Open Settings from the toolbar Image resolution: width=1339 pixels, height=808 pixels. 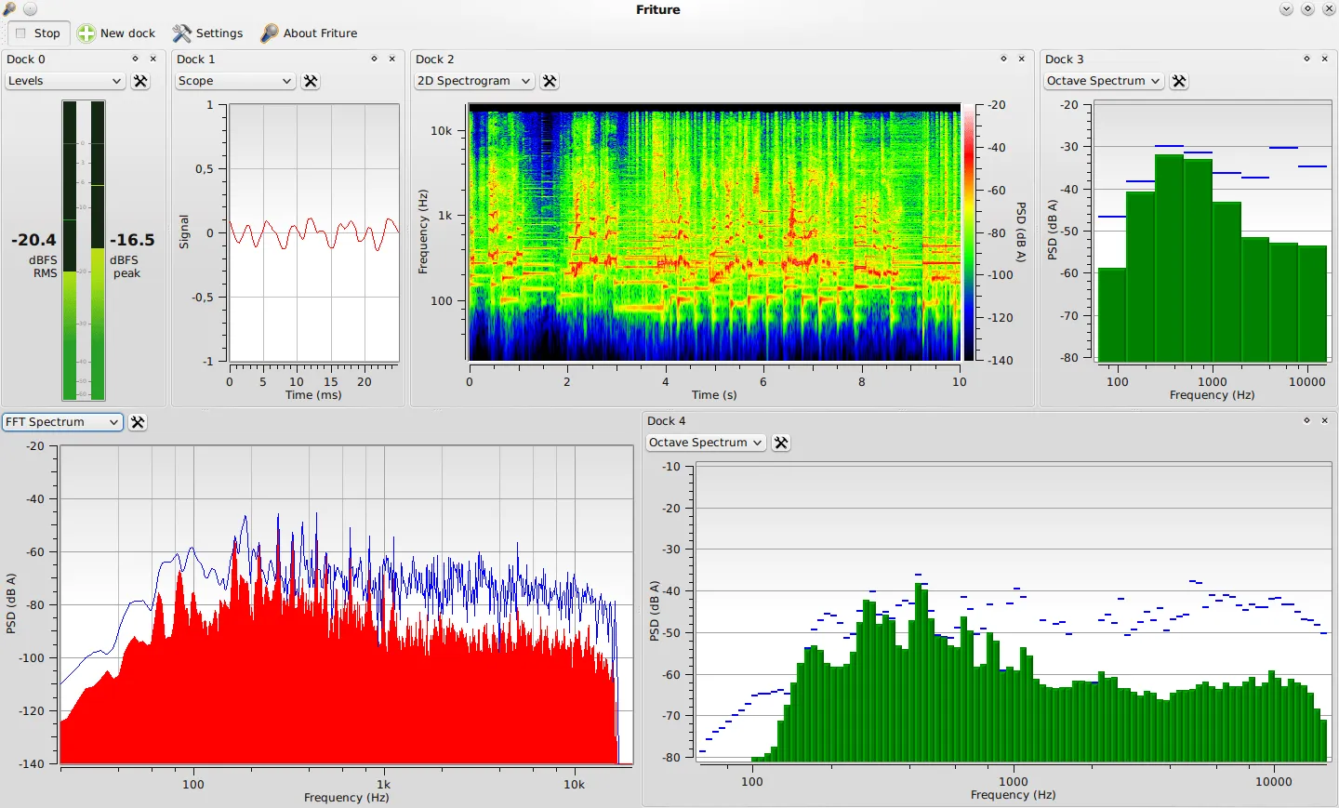207,33
